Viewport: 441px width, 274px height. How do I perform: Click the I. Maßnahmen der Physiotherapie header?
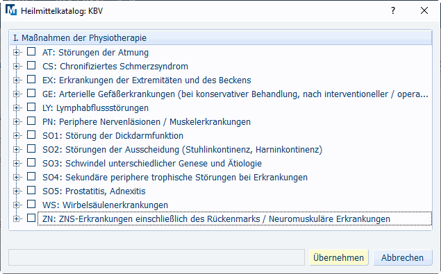tap(221, 37)
